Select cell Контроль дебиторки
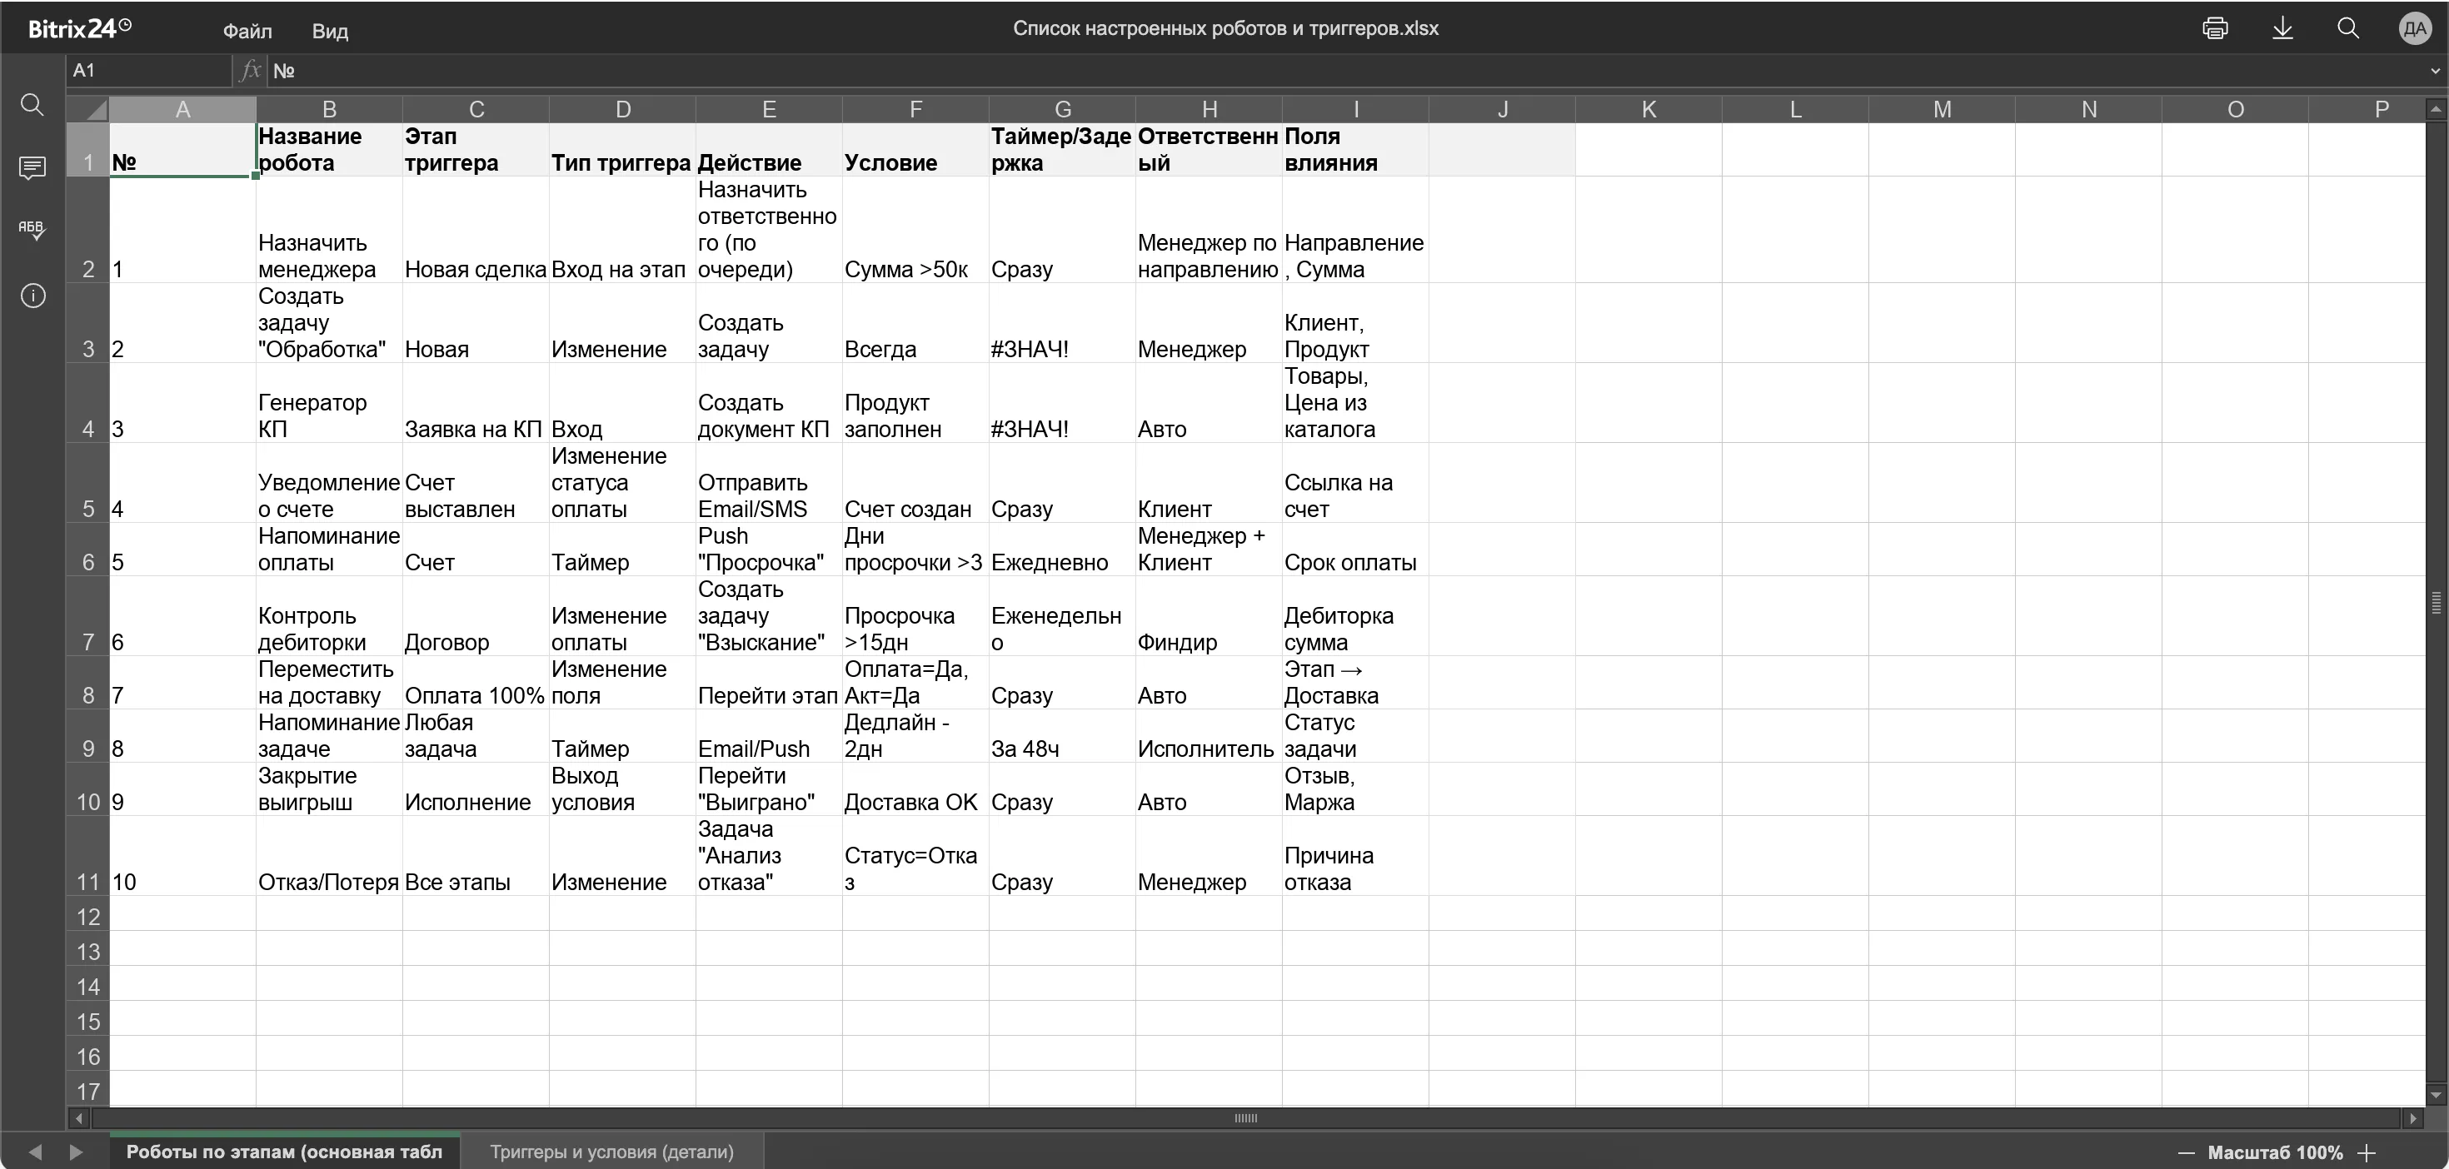 (329, 616)
